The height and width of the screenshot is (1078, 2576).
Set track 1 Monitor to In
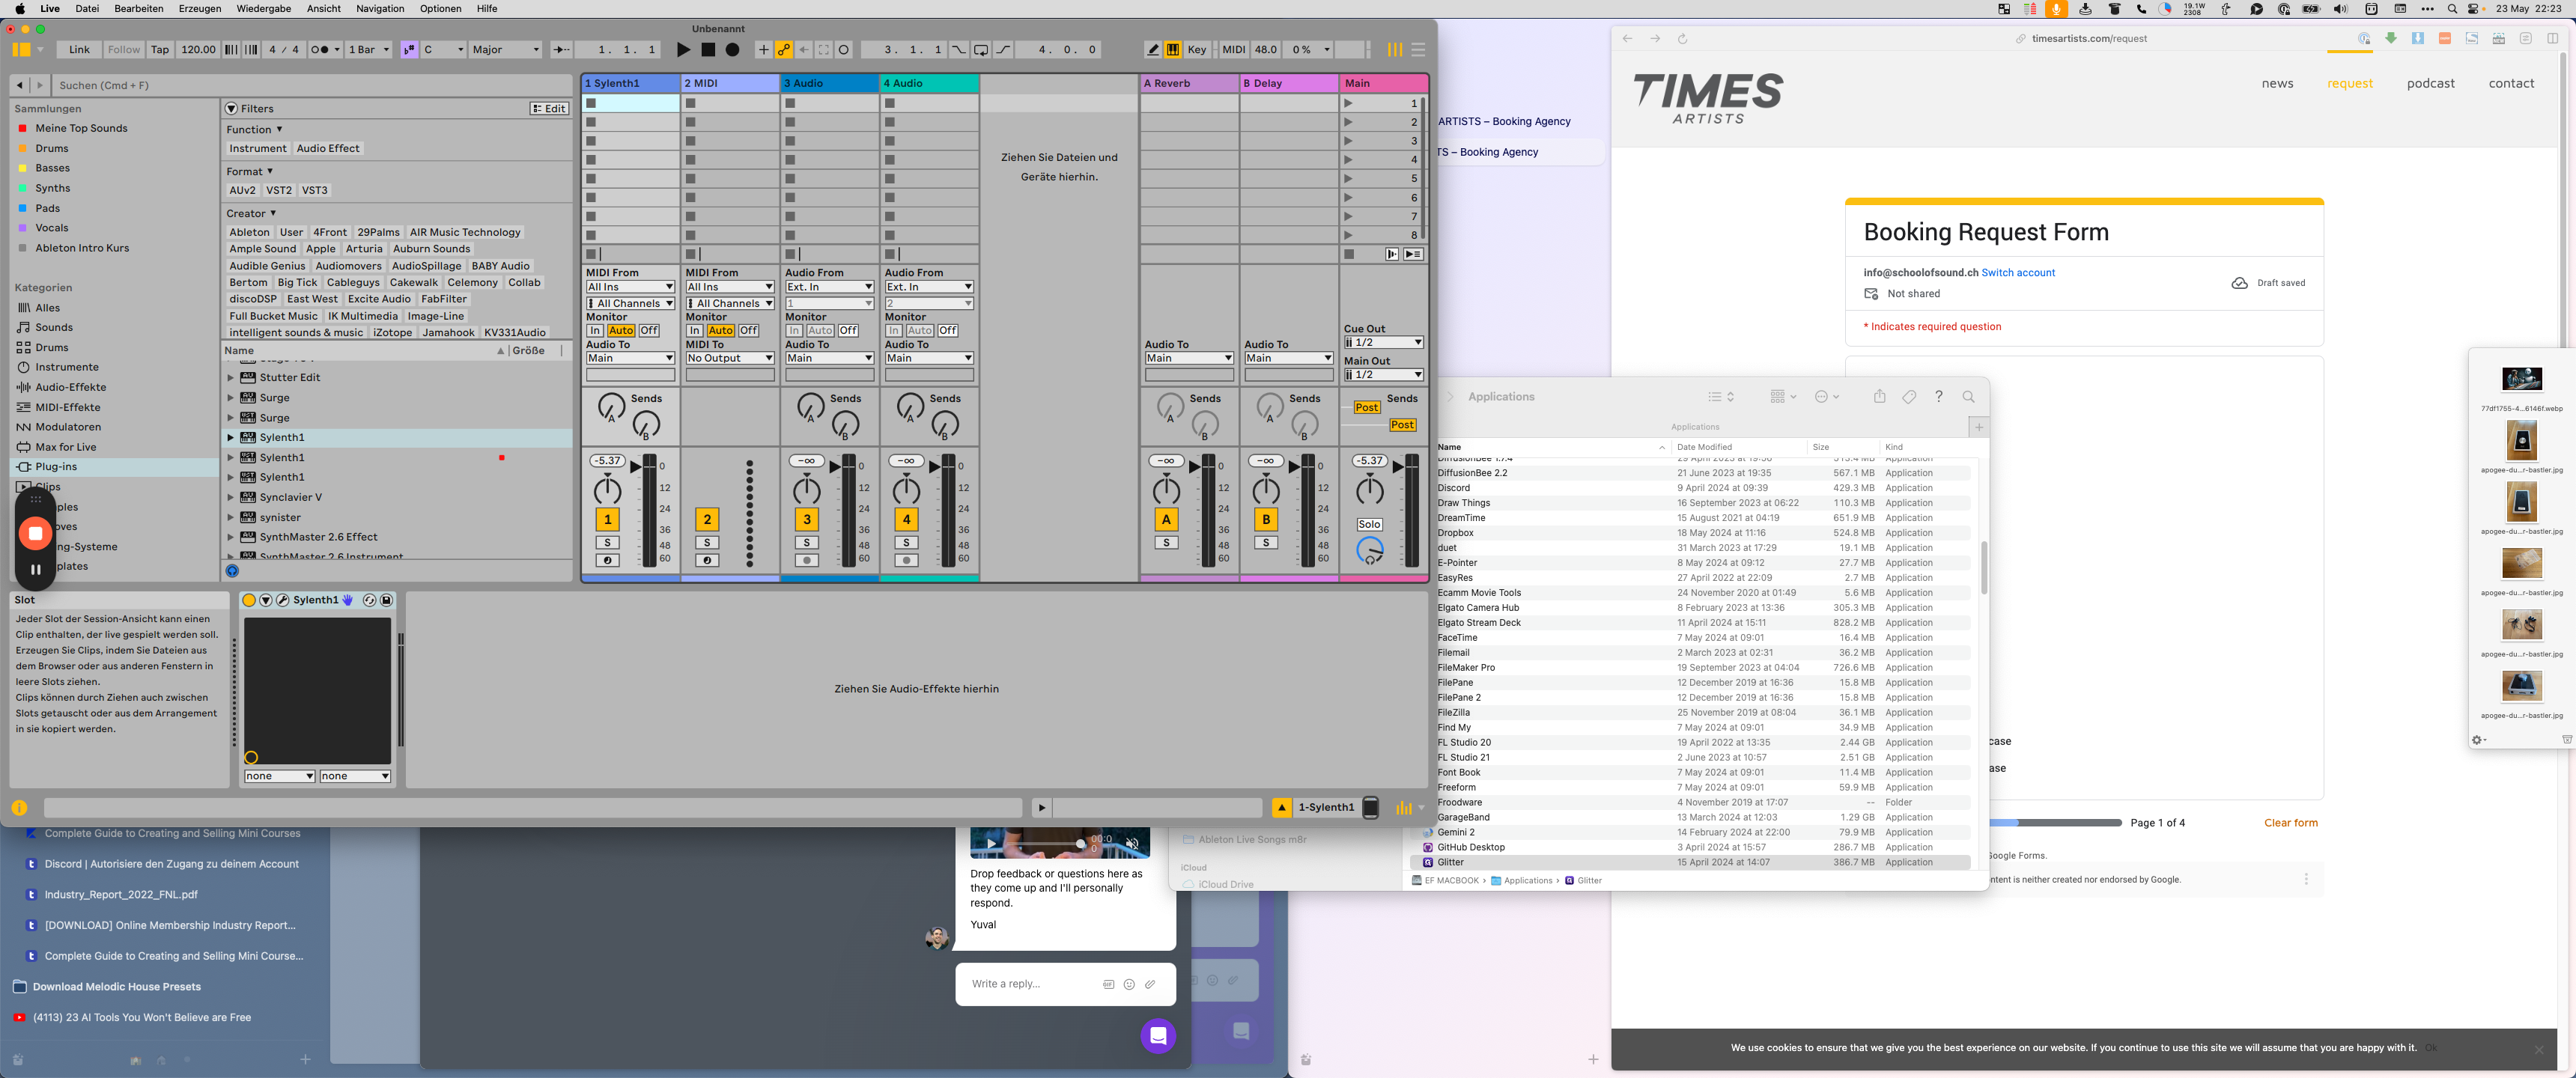[x=595, y=331]
